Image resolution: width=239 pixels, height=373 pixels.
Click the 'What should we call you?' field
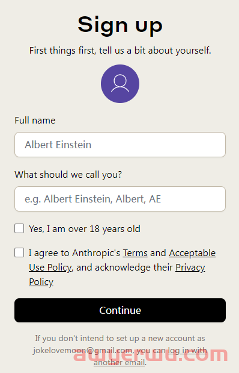[x=120, y=199]
